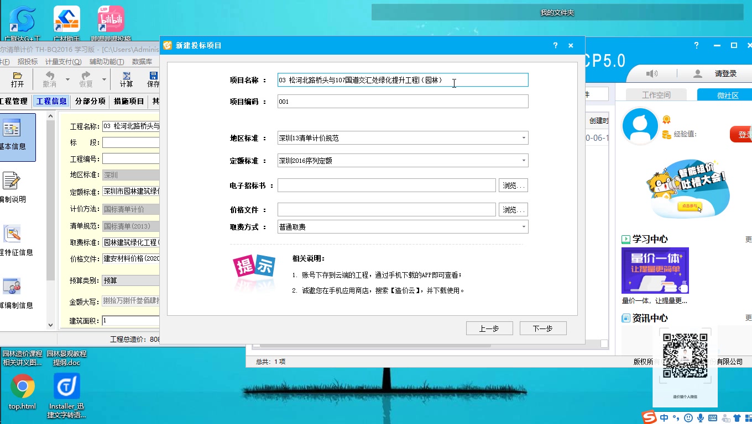Switch to the 工作空间 tab
This screenshot has width=752, height=424.
656,95
